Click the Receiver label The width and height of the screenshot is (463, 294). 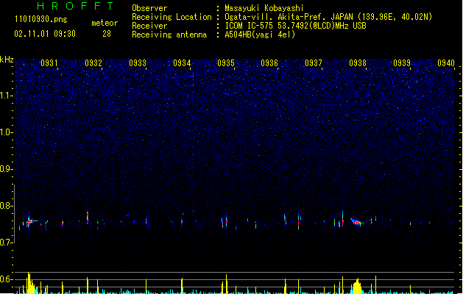pos(149,26)
